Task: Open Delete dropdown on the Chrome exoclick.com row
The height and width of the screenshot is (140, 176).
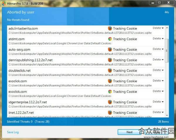Action: click(x=158, y=91)
